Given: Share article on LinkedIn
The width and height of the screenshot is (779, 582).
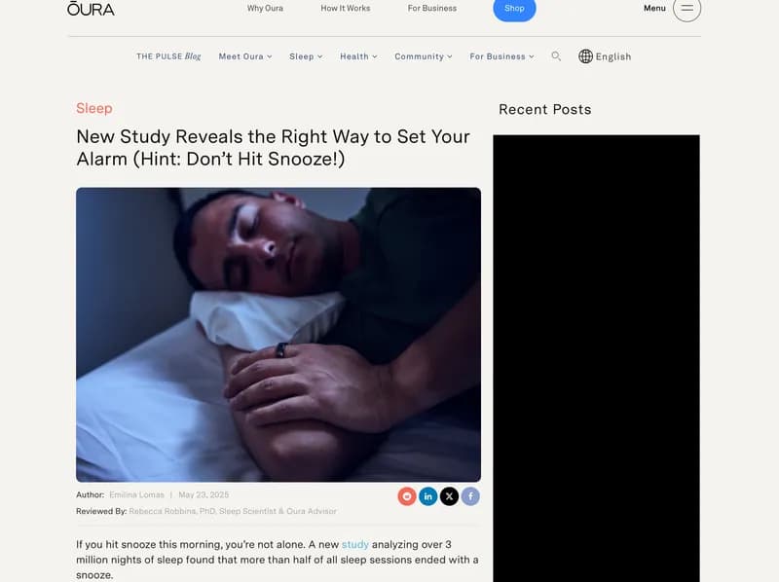Looking at the screenshot, I should [x=427, y=496].
